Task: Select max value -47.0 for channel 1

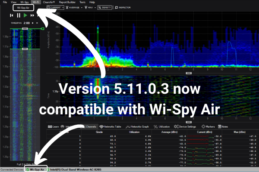Action: [x=253, y=136]
